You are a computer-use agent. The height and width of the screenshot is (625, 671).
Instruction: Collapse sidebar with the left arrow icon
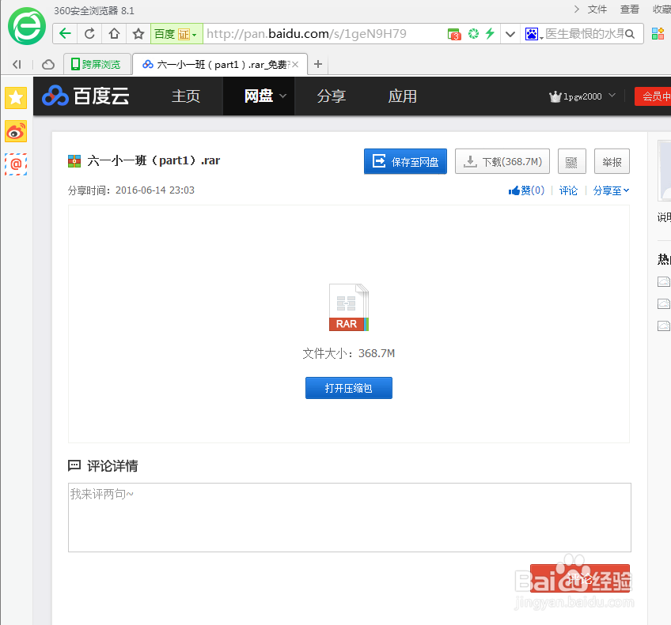(x=17, y=65)
